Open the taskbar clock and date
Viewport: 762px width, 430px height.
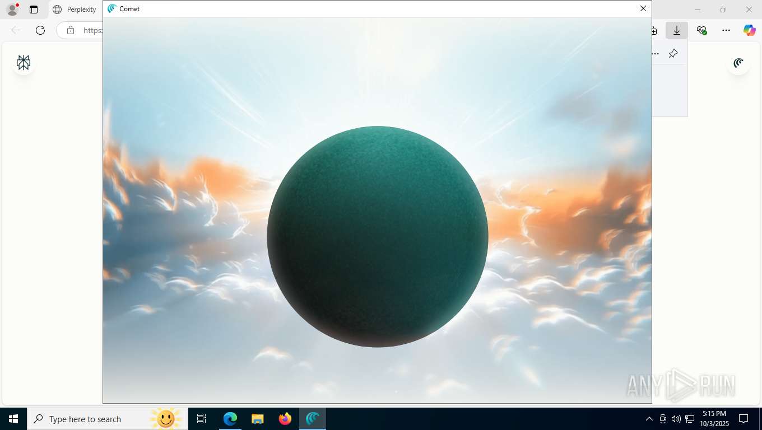714,419
